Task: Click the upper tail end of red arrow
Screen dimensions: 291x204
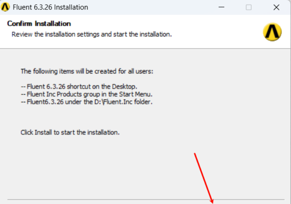Action: click(195, 154)
